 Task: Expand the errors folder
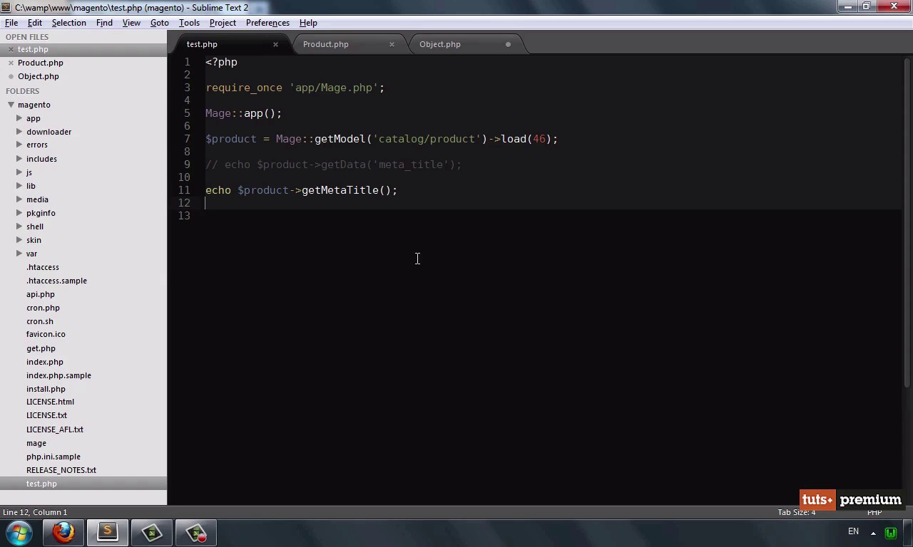tap(19, 145)
